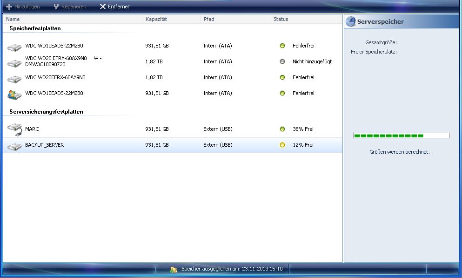Screen dimensions: 462x278
Task: Click the grey 'Nicht hinzugefügt' status indicator
Action: pos(282,61)
